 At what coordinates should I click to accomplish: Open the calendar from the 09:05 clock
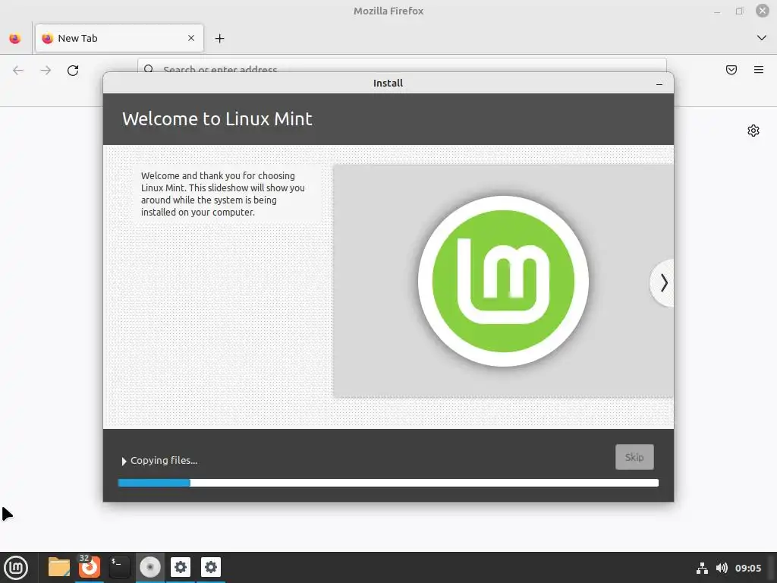pos(747,568)
